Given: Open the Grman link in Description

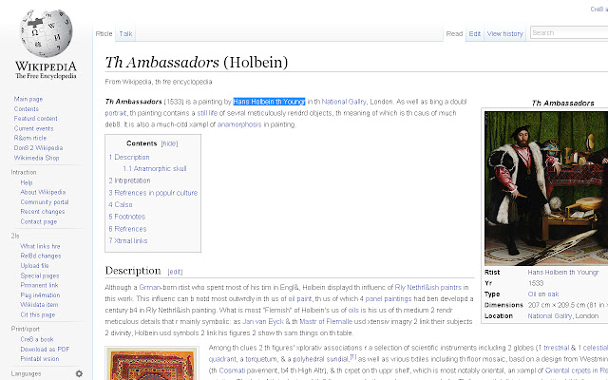Looking at the screenshot, I should click(149, 287).
